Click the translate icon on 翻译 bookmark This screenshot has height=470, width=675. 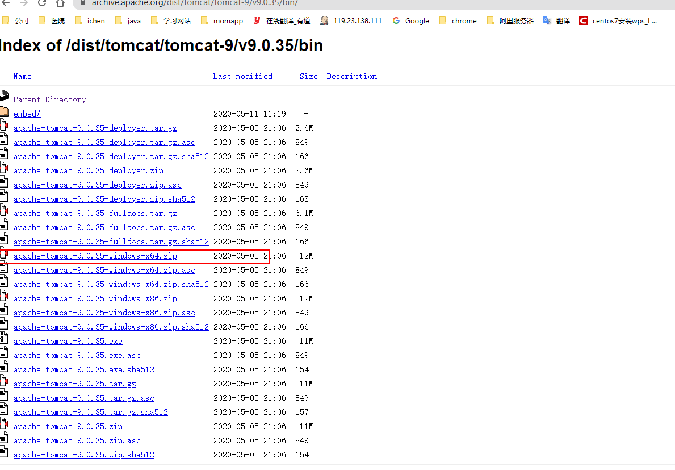point(546,20)
